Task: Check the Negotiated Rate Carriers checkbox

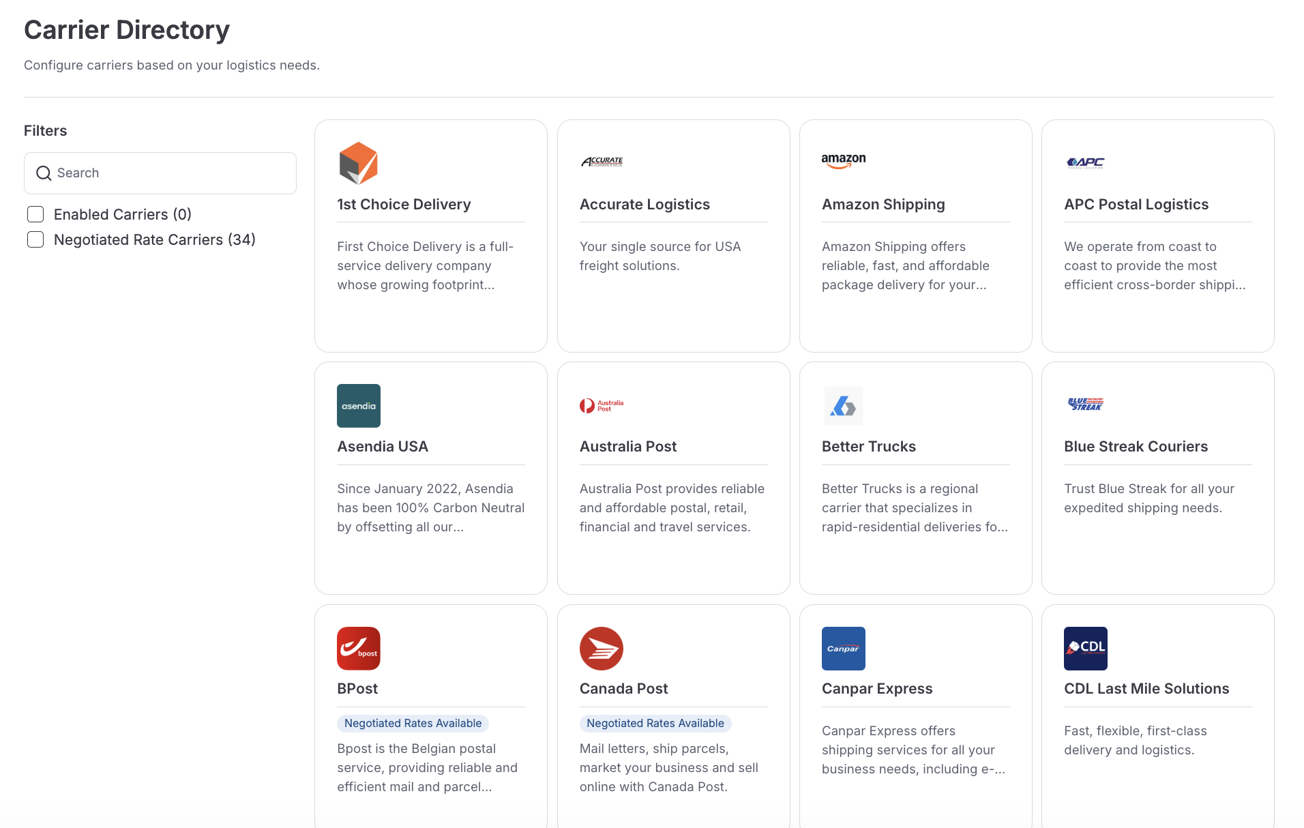Action: pos(35,239)
